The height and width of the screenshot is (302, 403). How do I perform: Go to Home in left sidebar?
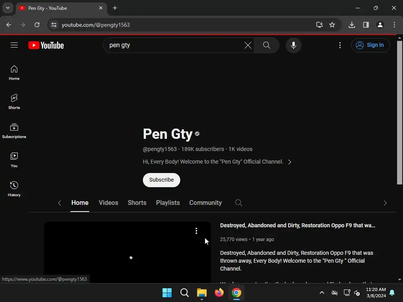(x=14, y=73)
